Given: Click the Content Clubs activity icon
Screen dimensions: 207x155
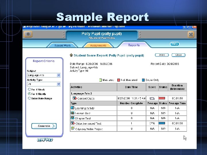Looking at the screenshot, I should [74, 98].
